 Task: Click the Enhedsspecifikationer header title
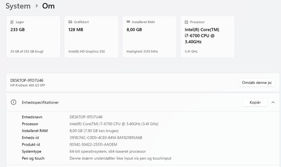[40, 102]
